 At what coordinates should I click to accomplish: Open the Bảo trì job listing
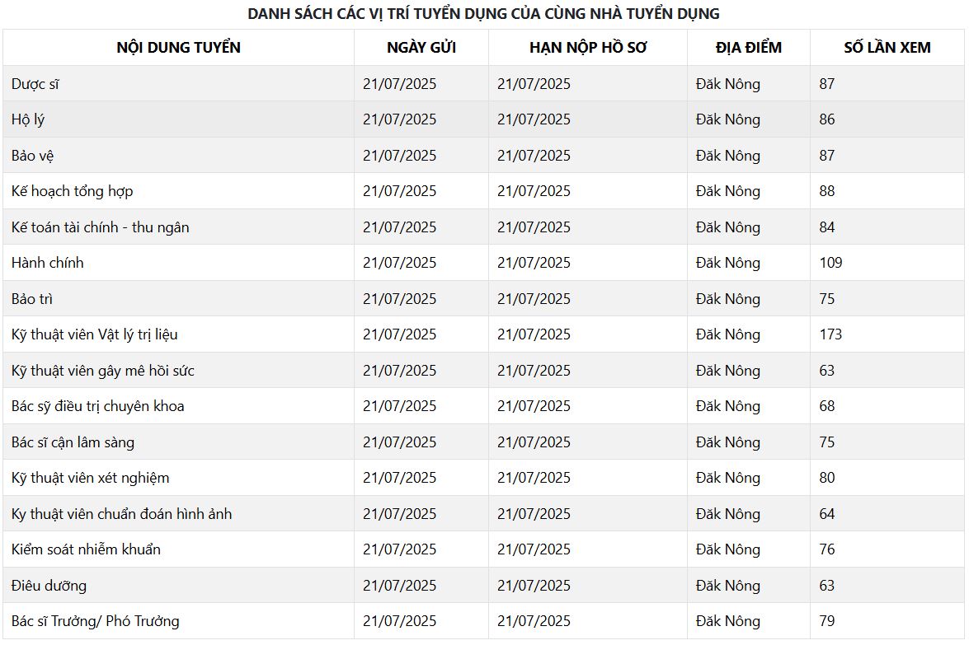pyautogui.click(x=32, y=299)
